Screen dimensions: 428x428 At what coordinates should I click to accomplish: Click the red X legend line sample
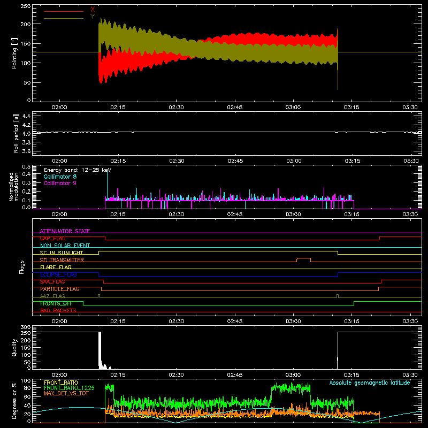coord(64,11)
